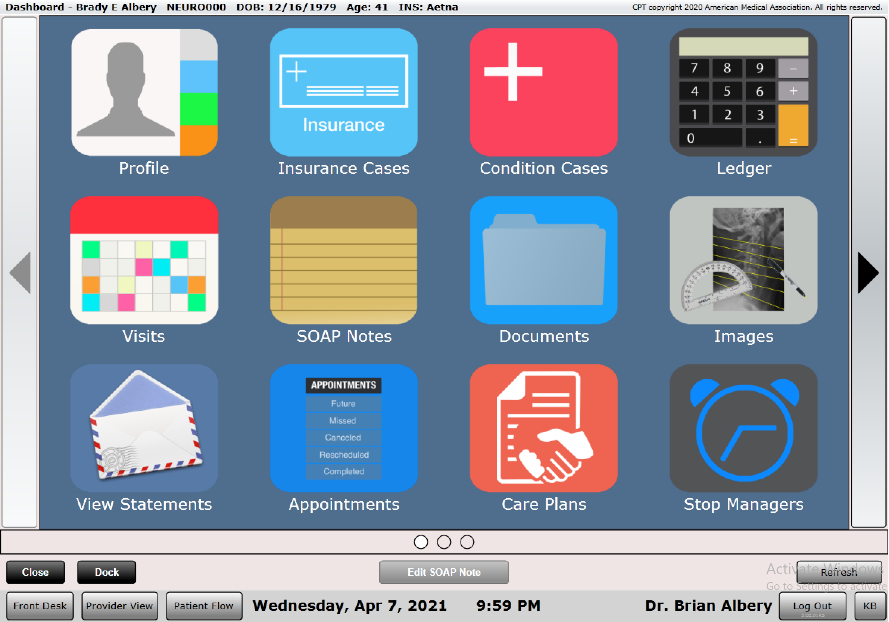The height and width of the screenshot is (622, 889).
Task: Open the Profile icon
Action: [x=144, y=93]
